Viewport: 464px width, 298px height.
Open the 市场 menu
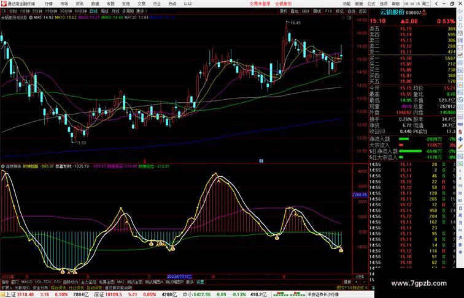[64, 4]
